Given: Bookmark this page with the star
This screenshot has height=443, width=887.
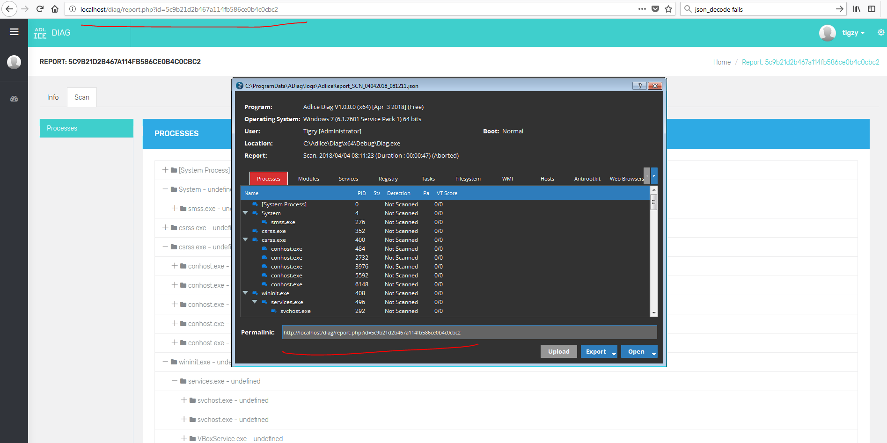Looking at the screenshot, I should 668,9.
